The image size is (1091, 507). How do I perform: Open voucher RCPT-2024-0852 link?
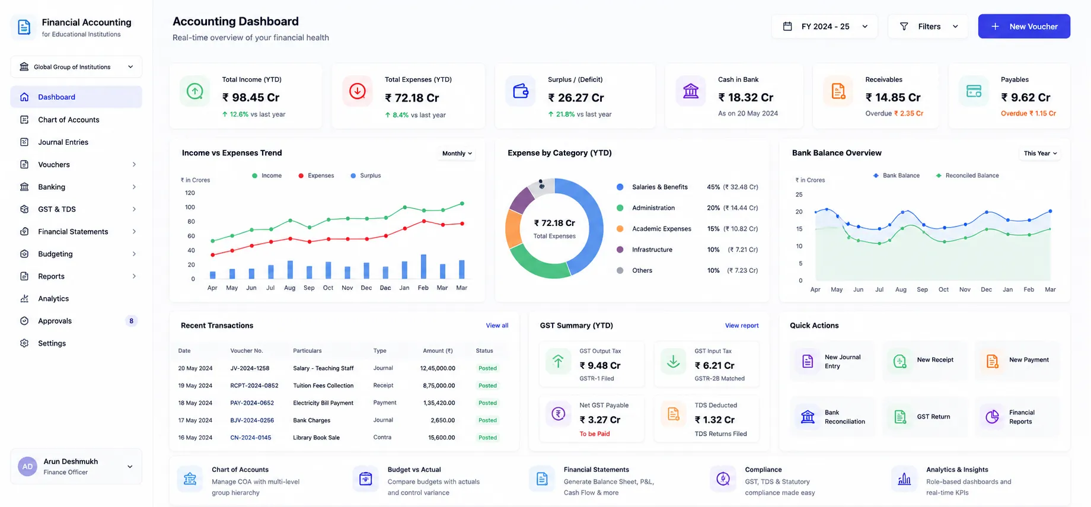point(254,385)
